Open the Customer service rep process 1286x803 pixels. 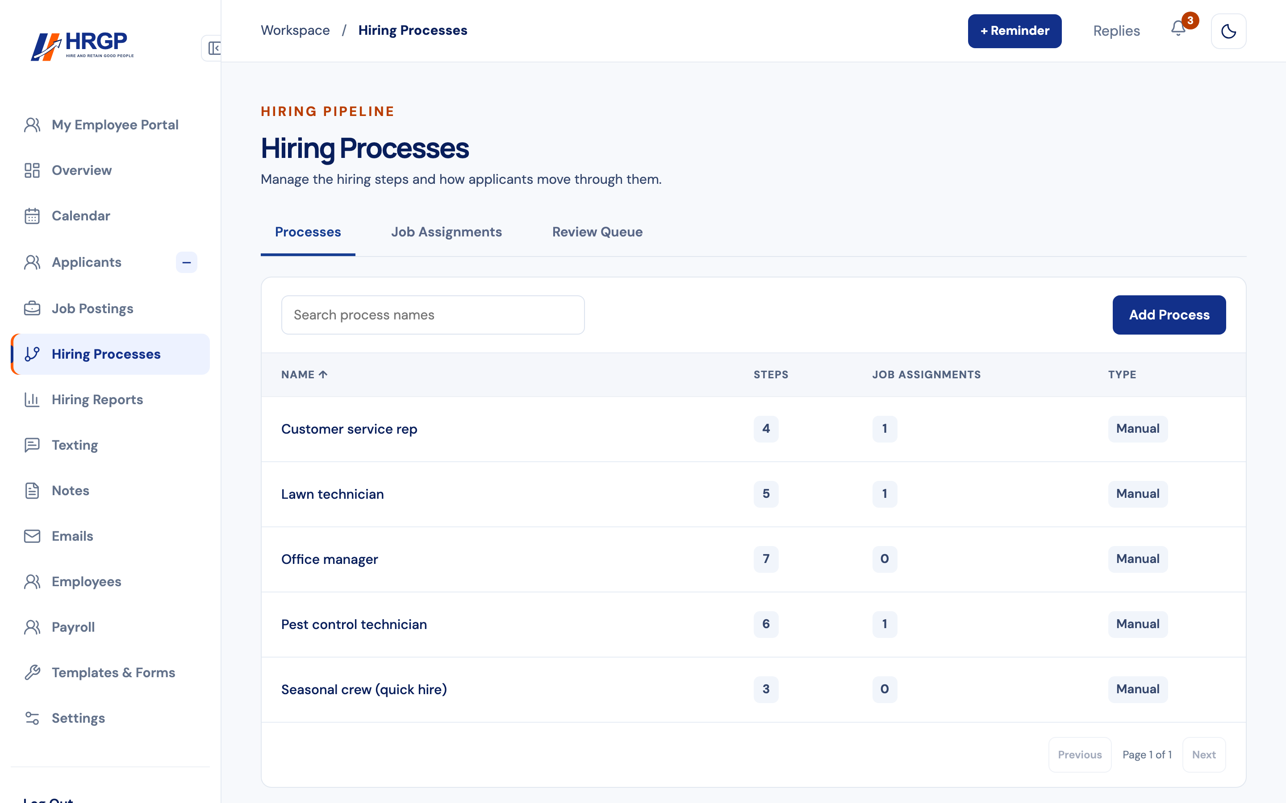click(x=349, y=429)
